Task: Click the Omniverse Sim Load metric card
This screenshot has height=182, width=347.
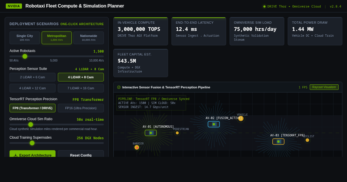Action: point(257,31)
